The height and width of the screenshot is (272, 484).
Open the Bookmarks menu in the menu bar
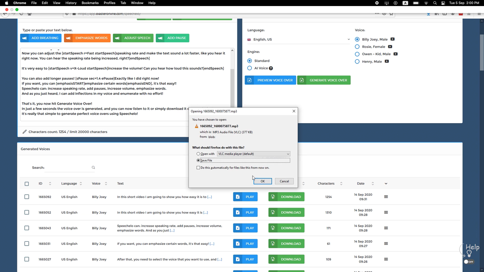[x=90, y=3]
